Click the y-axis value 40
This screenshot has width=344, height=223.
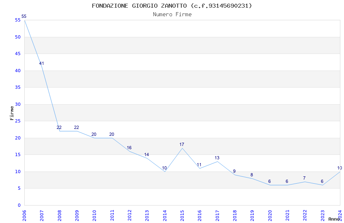tap(18, 71)
